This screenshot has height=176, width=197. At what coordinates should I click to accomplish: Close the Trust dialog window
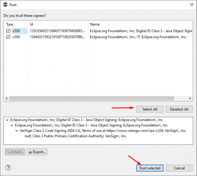192,5
